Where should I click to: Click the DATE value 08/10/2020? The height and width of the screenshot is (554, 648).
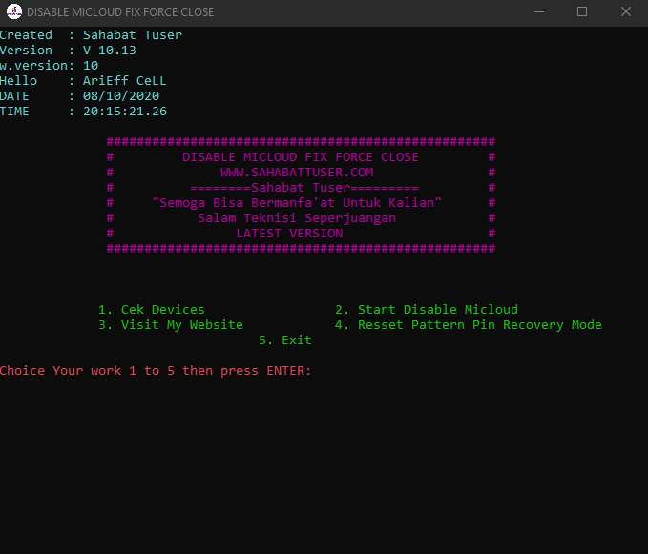pos(121,96)
